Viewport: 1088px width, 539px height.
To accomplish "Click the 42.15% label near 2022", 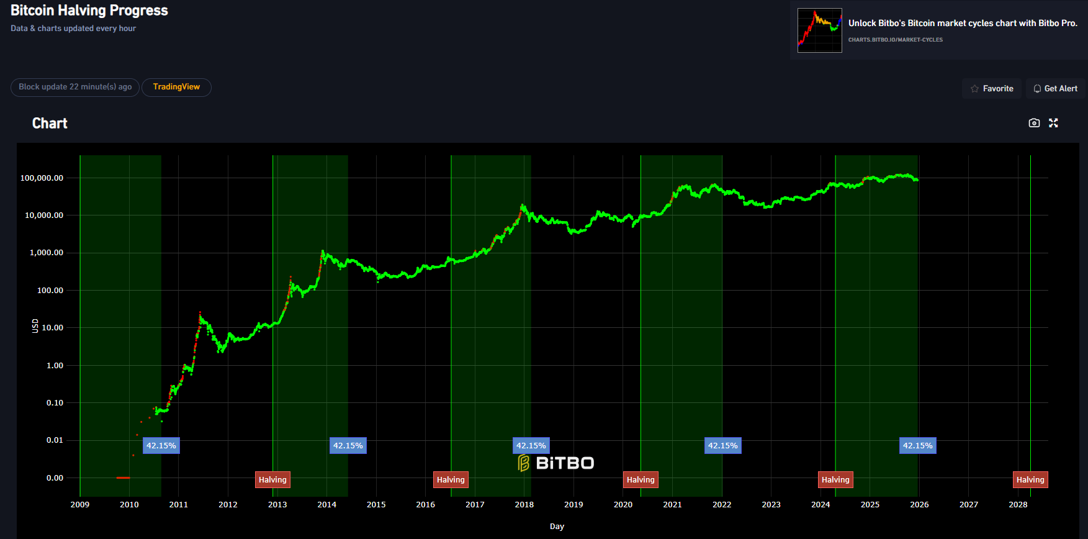I will coord(722,445).
